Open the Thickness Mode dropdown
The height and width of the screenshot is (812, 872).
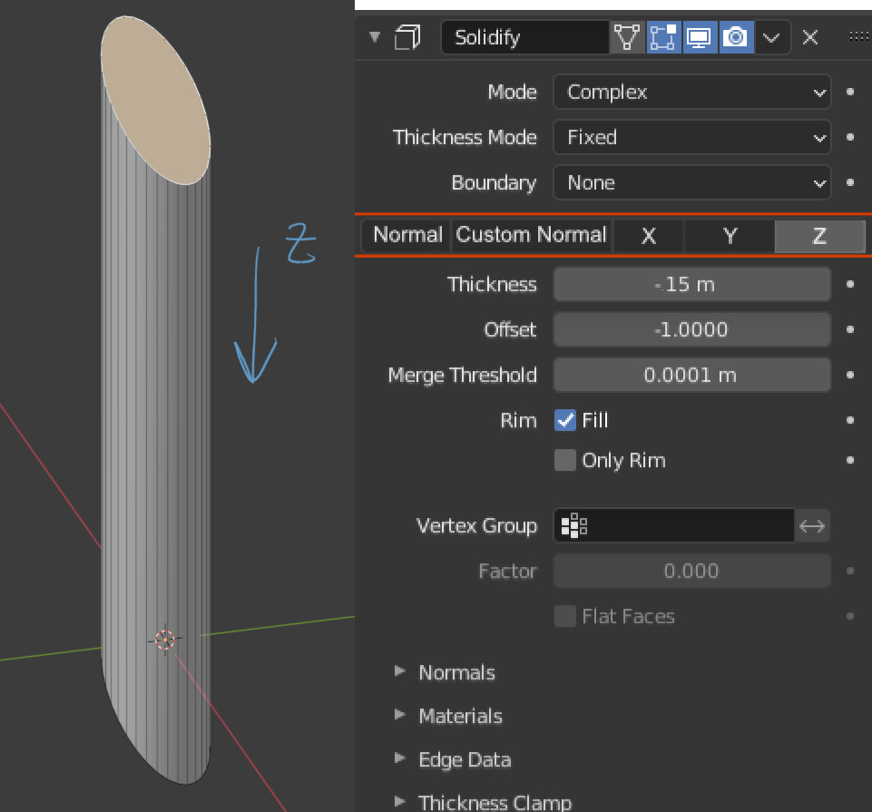coord(691,137)
